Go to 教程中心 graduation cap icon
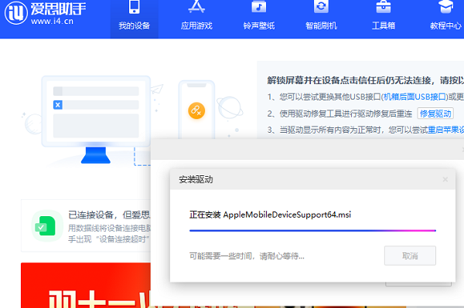464x308 pixels. [x=445, y=6]
